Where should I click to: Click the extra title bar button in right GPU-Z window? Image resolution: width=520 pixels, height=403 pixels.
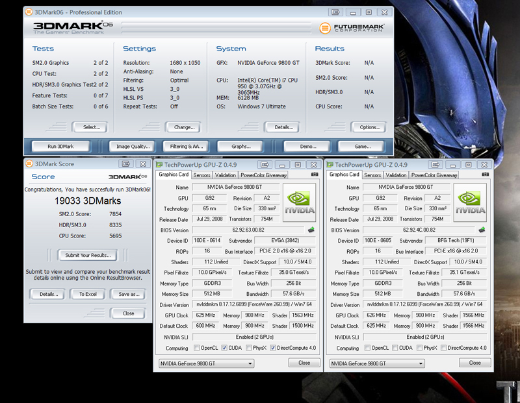(x=435, y=165)
